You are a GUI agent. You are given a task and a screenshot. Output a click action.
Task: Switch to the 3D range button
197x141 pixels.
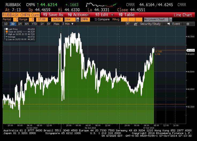click(13, 24)
